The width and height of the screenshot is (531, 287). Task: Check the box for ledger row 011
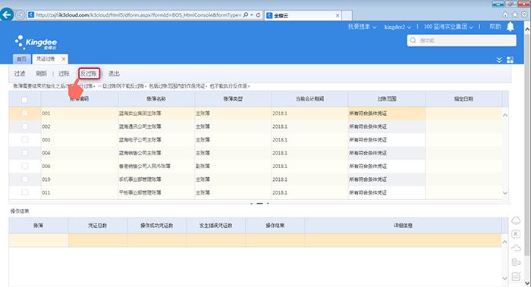[25, 192]
